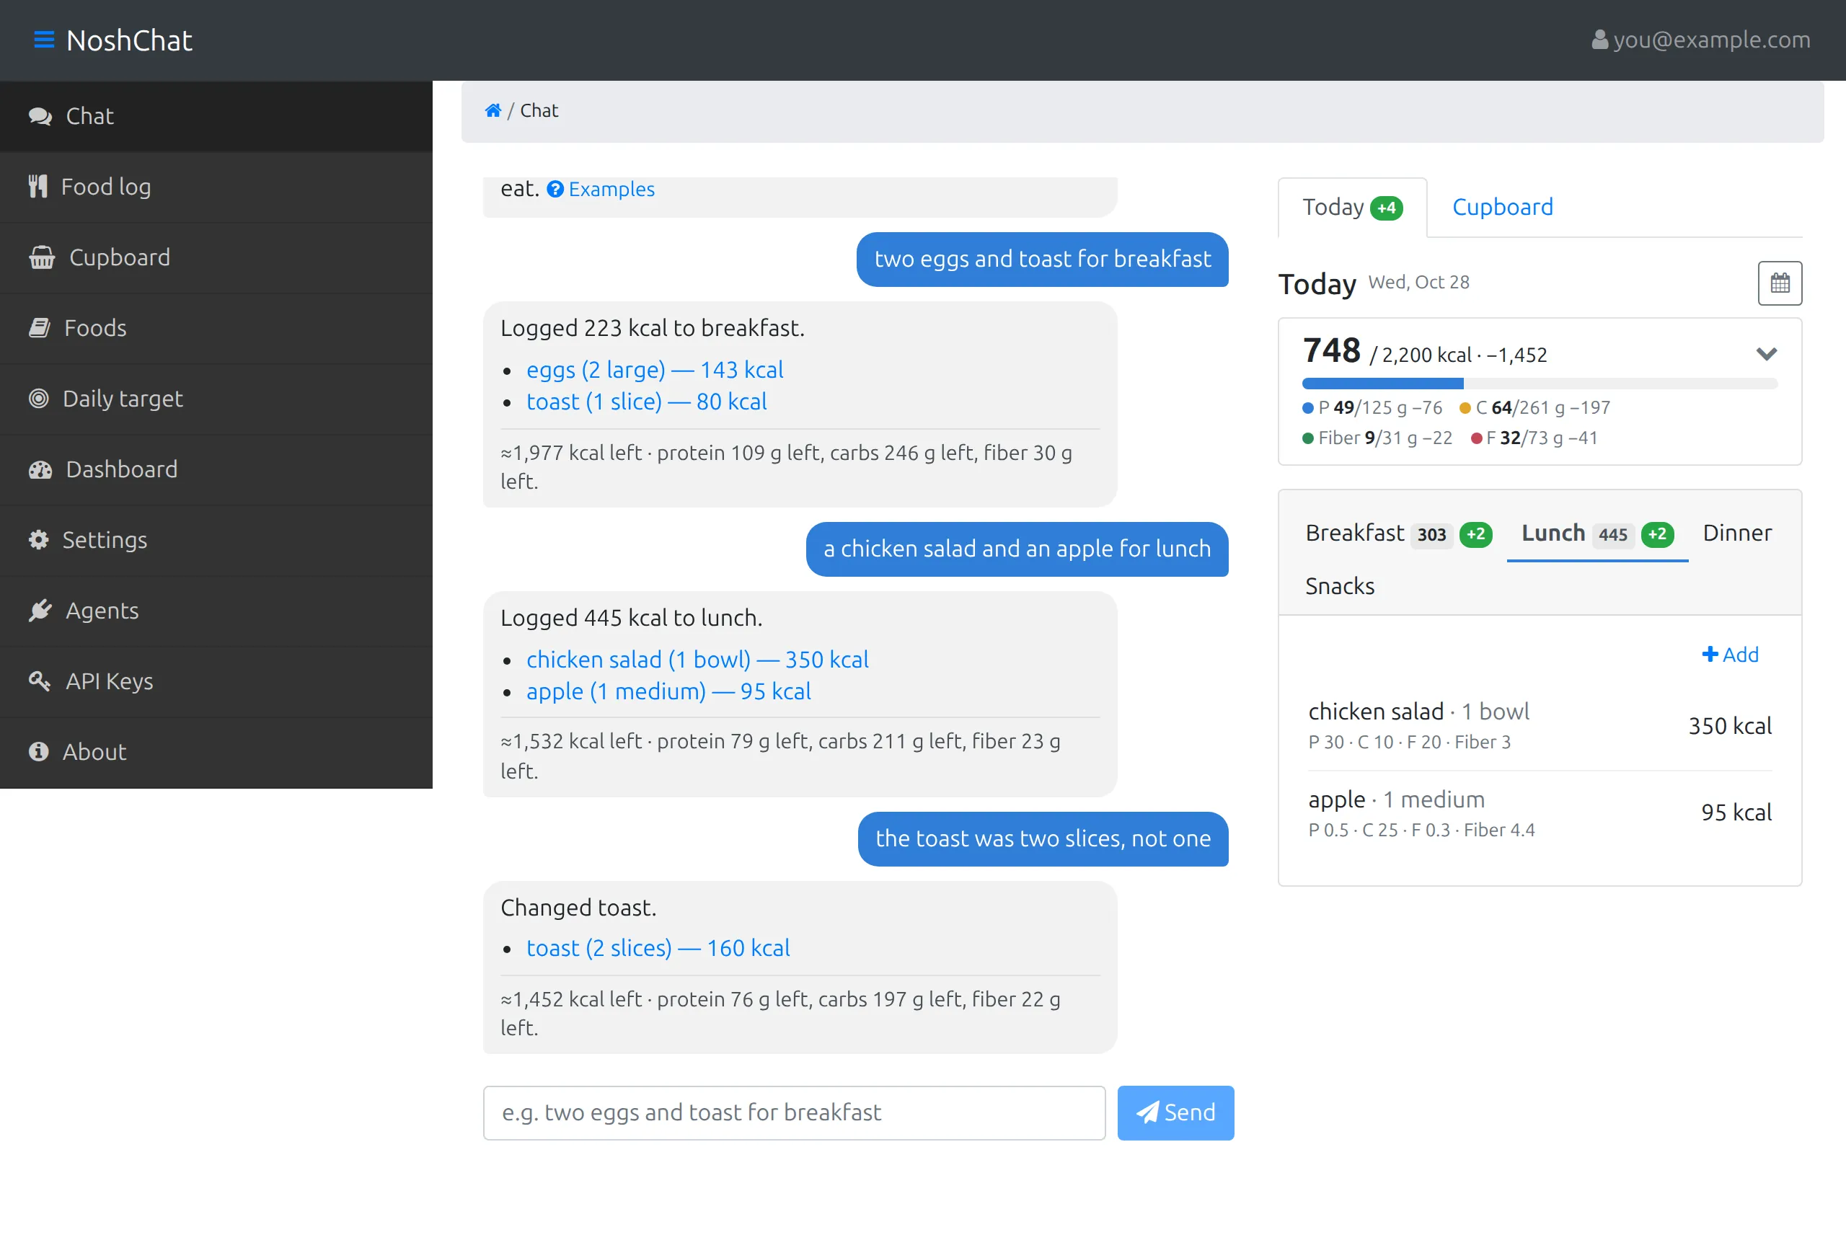
Task: Click Add to add lunch item
Action: (x=1730, y=655)
